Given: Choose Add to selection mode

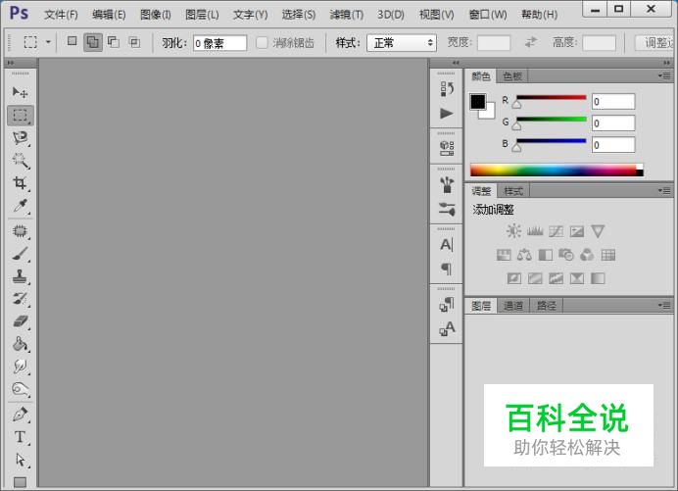Looking at the screenshot, I should [92, 42].
